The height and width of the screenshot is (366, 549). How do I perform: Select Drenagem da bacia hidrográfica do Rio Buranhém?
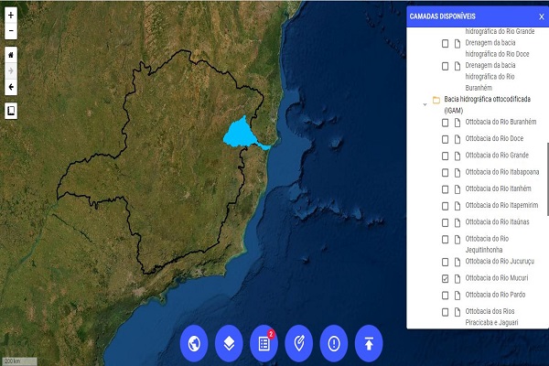coord(490,76)
